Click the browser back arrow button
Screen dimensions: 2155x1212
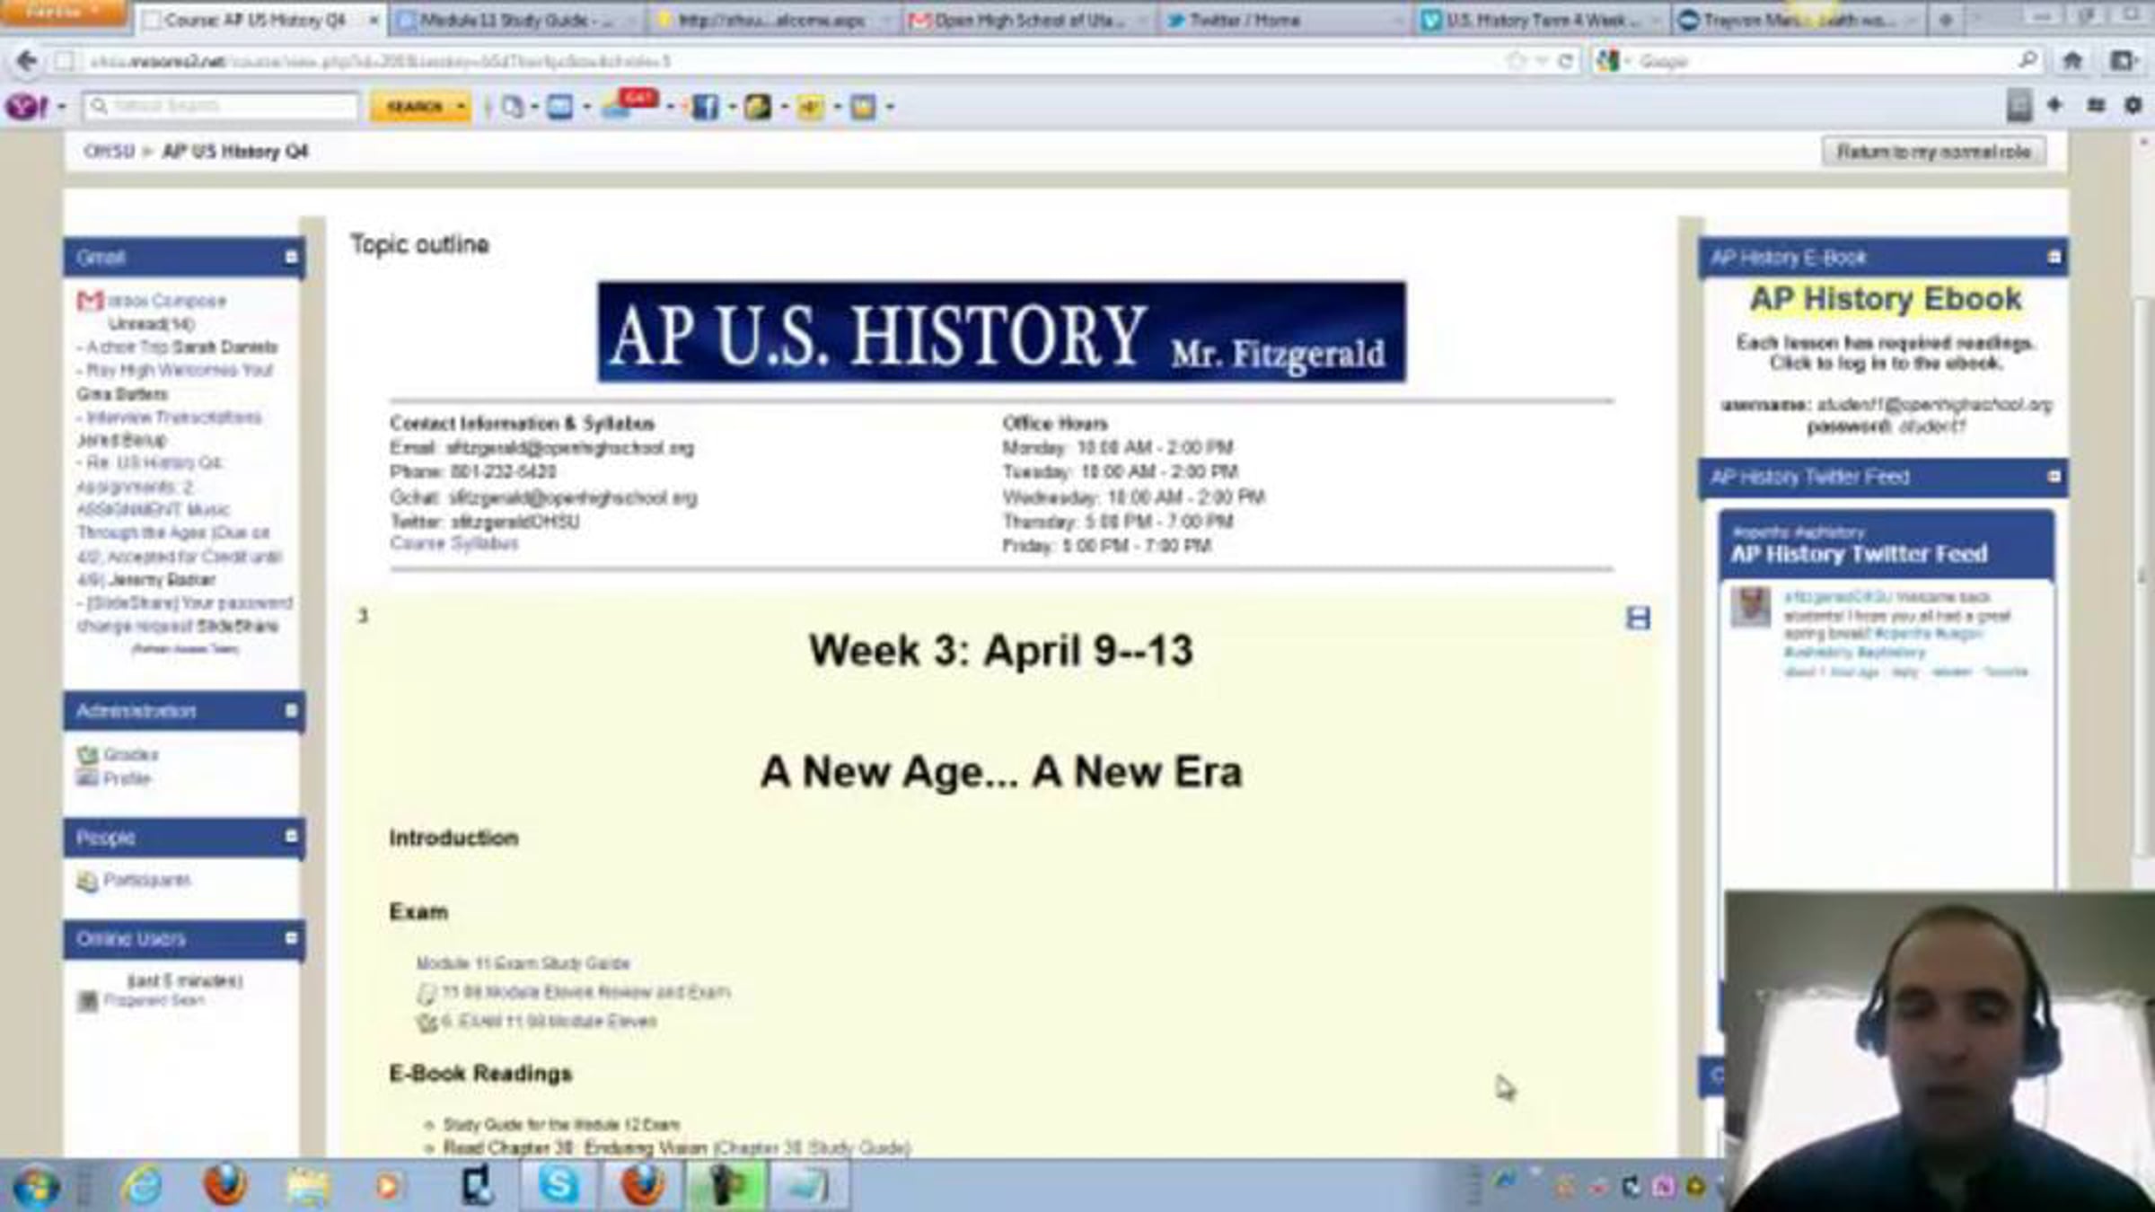click(27, 61)
